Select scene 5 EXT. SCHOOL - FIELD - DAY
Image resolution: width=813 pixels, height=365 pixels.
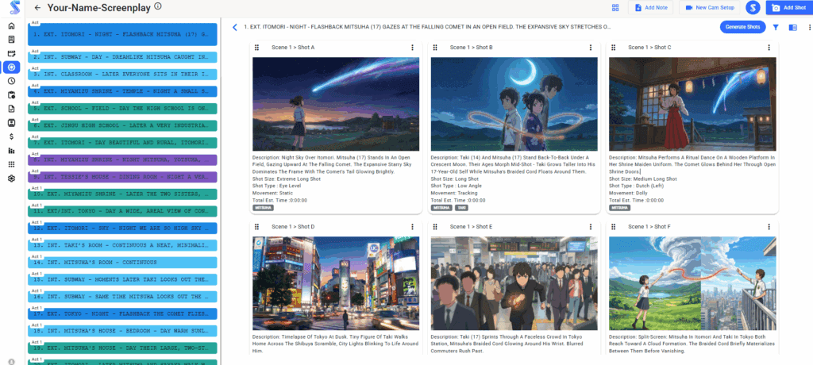pyautogui.click(x=122, y=109)
